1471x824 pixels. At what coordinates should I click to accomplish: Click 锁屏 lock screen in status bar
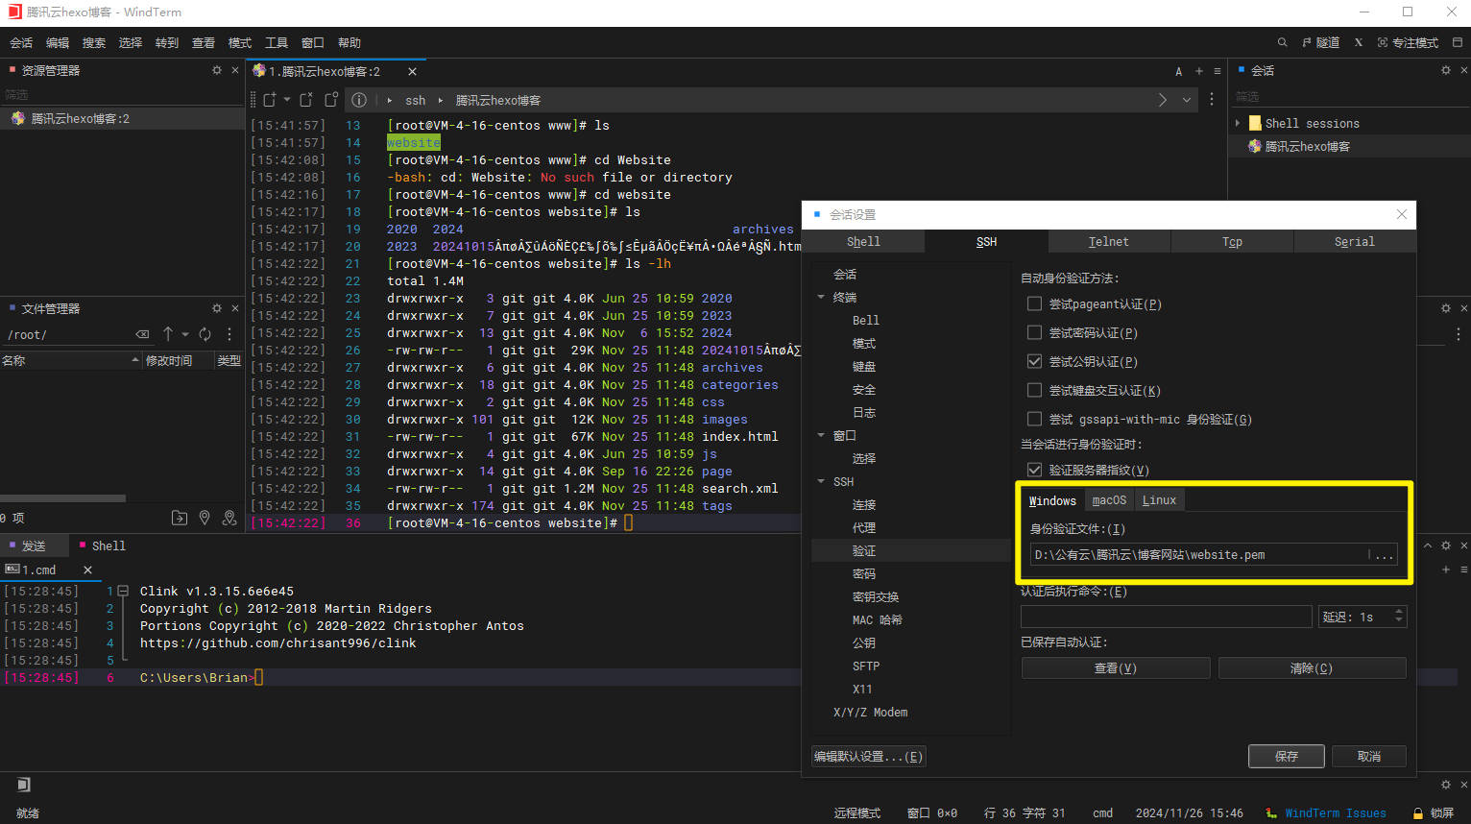click(x=1434, y=812)
